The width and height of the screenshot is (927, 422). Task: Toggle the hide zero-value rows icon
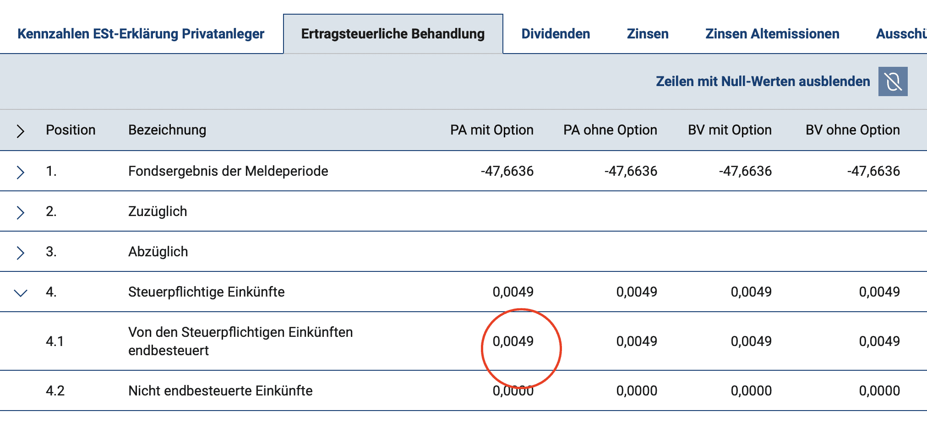(893, 81)
